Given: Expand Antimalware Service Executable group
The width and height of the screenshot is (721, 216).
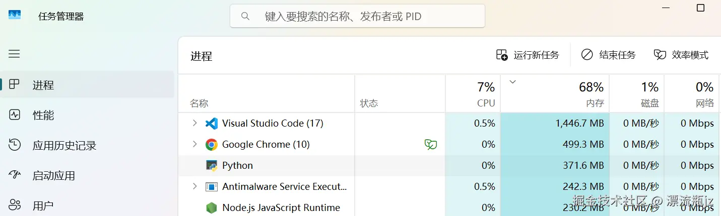Looking at the screenshot, I should (x=194, y=186).
